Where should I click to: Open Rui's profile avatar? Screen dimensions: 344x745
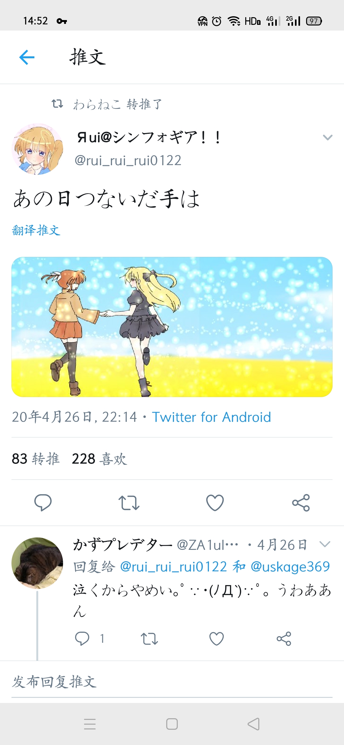coord(37,149)
